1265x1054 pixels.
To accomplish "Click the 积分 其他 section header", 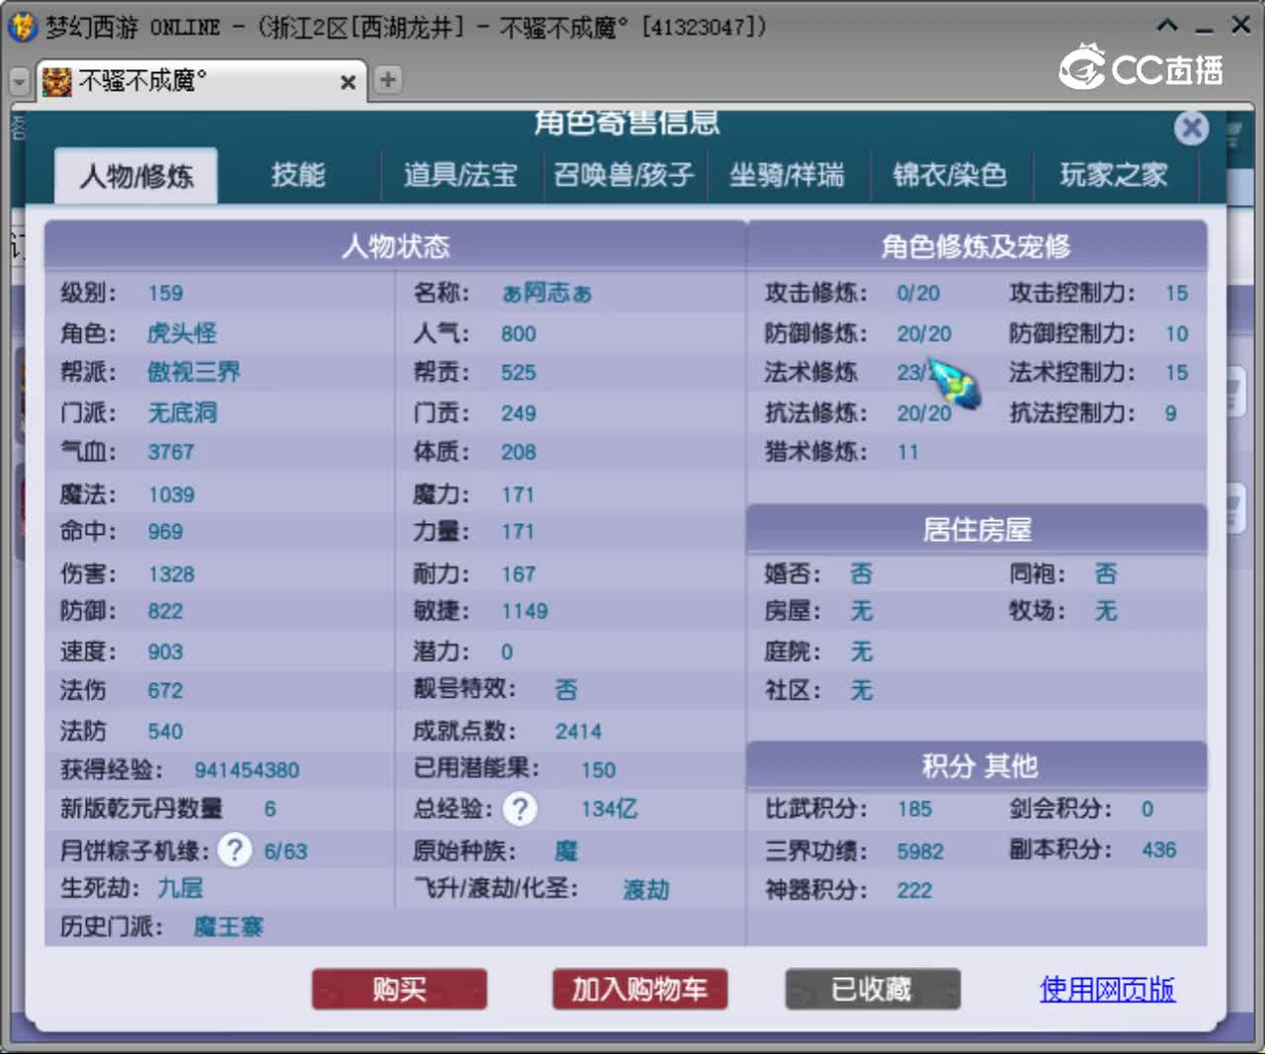I will 976,765.
